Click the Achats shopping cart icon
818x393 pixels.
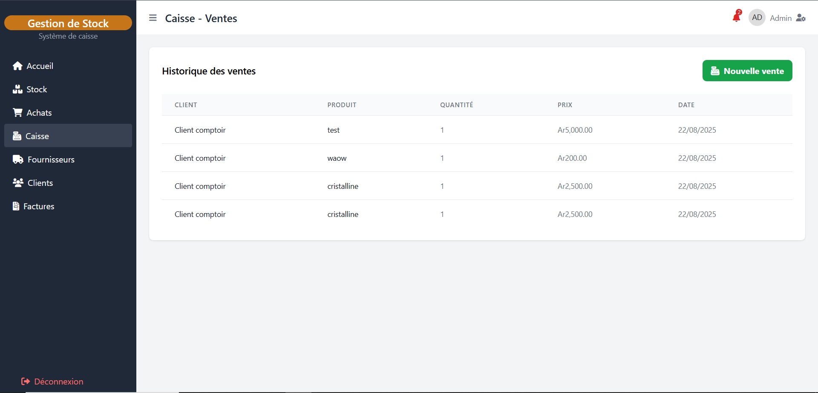[17, 113]
